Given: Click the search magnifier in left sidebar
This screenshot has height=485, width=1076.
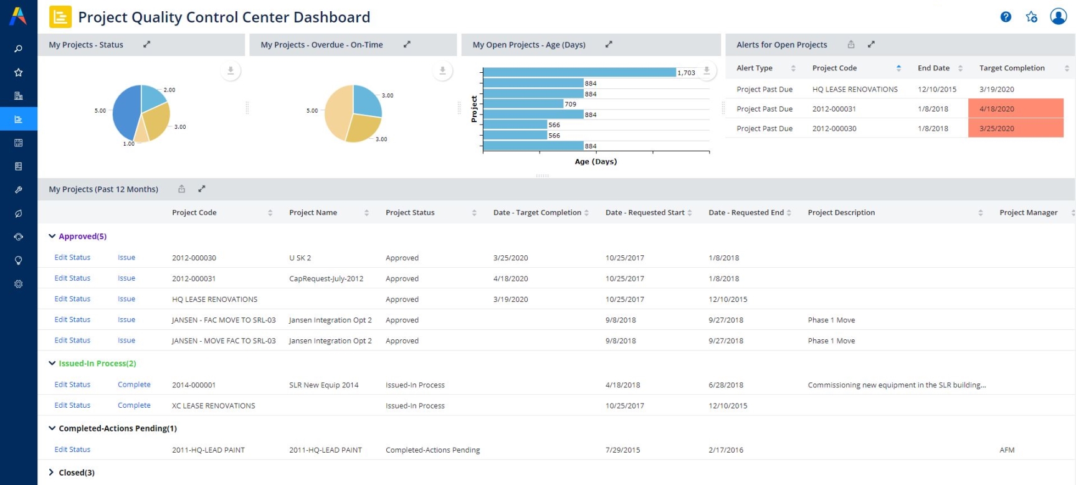Looking at the screenshot, I should click(x=19, y=49).
